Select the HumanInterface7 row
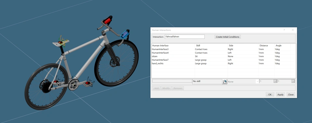Image resolution: width=312 pixels, height=123 pixels. pos(224,60)
